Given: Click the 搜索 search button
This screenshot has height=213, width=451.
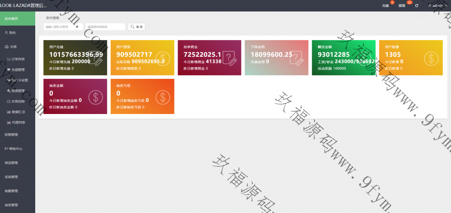Looking at the screenshot, I should click(x=137, y=27).
